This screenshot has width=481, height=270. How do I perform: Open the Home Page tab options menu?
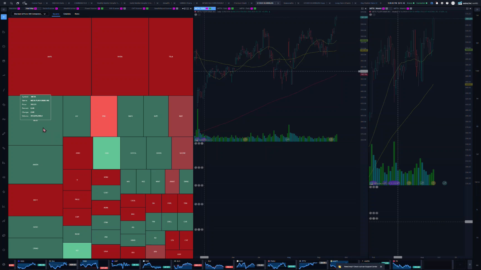pyautogui.click(x=44, y=3)
